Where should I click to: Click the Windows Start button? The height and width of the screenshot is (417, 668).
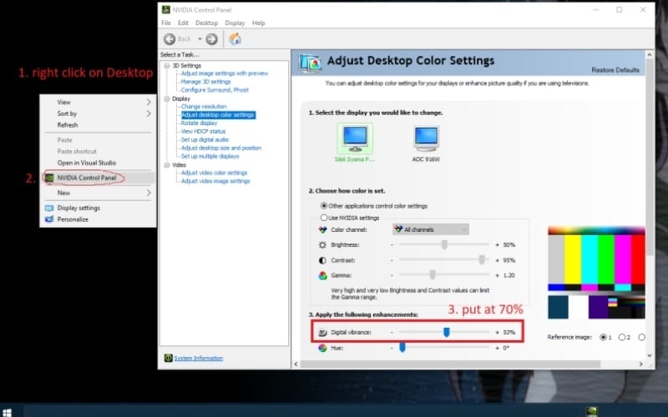pos(8,410)
